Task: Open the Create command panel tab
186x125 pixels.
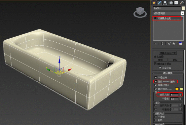Action: click(154, 3)
